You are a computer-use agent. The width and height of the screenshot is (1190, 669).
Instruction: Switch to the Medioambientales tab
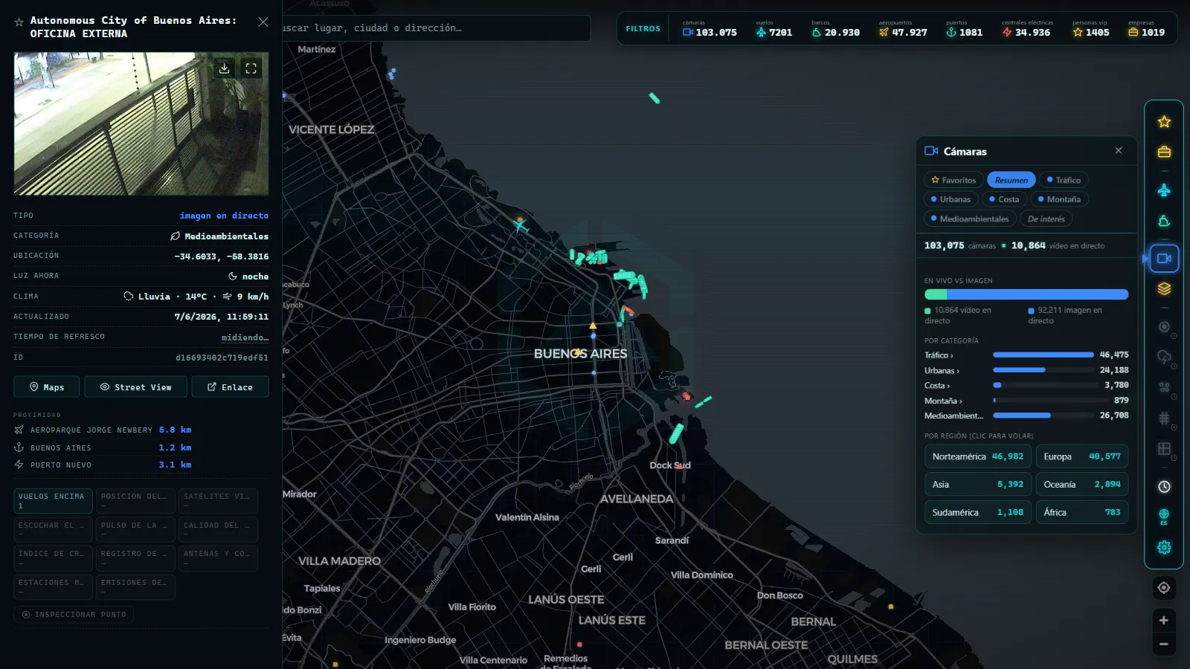969,219
